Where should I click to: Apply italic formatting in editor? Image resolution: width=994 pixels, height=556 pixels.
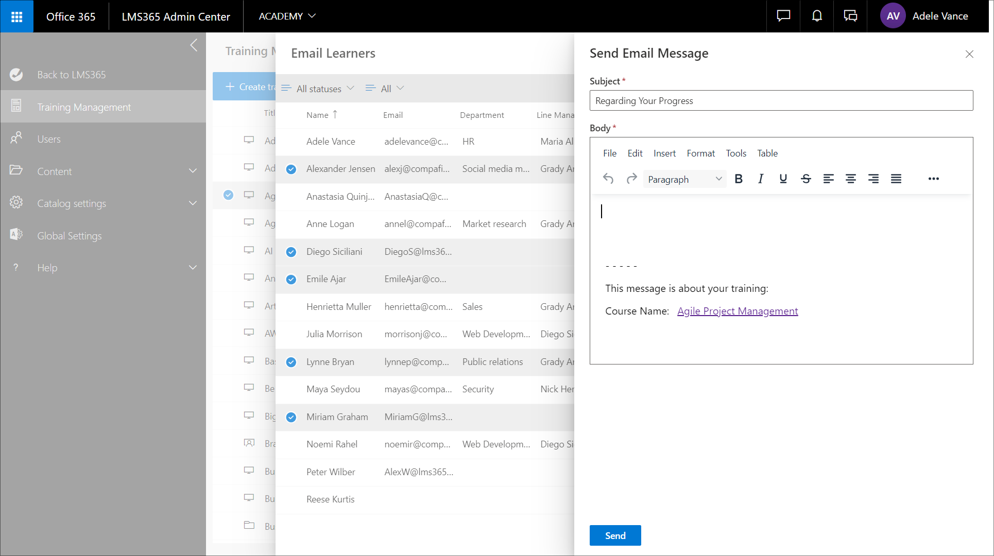point(760,179)
